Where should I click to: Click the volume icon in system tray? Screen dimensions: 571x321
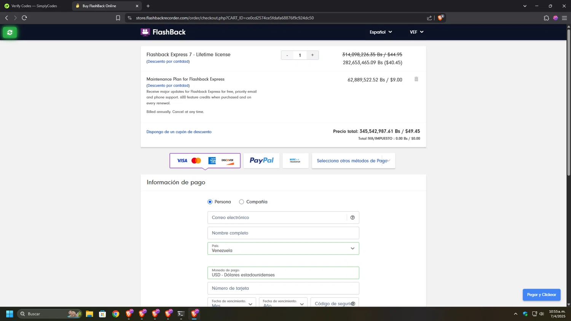tap(542, 314)
